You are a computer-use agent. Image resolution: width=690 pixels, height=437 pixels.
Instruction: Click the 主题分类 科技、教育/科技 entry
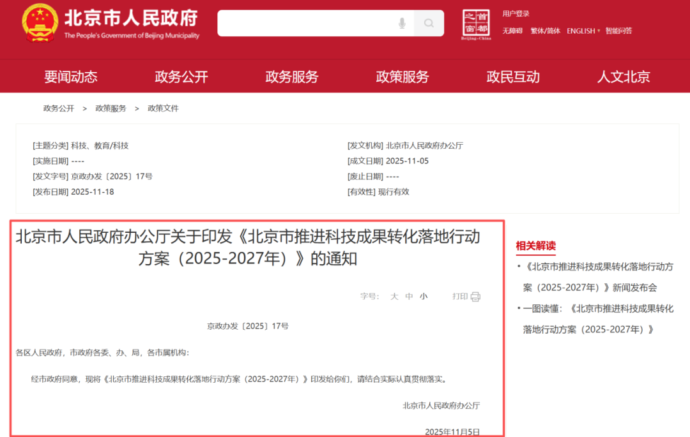tap(80, 145)
